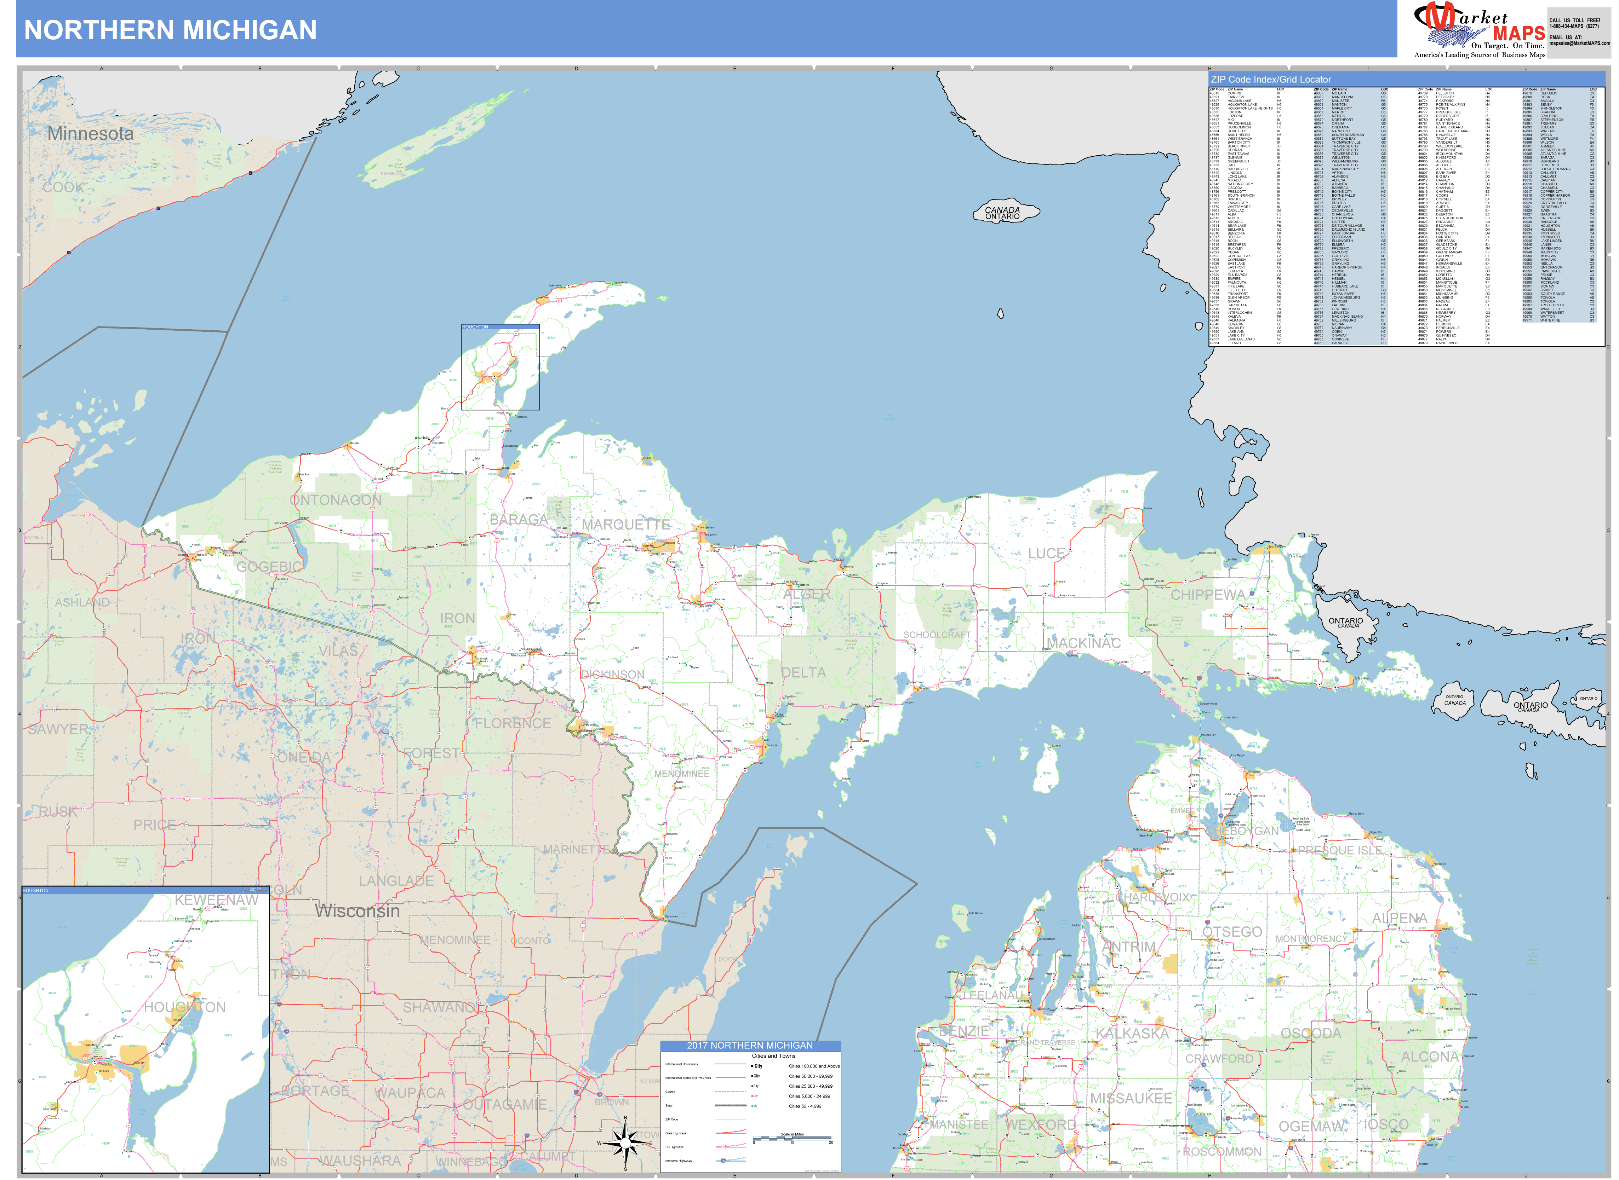The width and height of the screenshot is (1619, 1180).
Task: Click 'Cities 50 - 4,999' legend entry
Action: pos(805,1106)
